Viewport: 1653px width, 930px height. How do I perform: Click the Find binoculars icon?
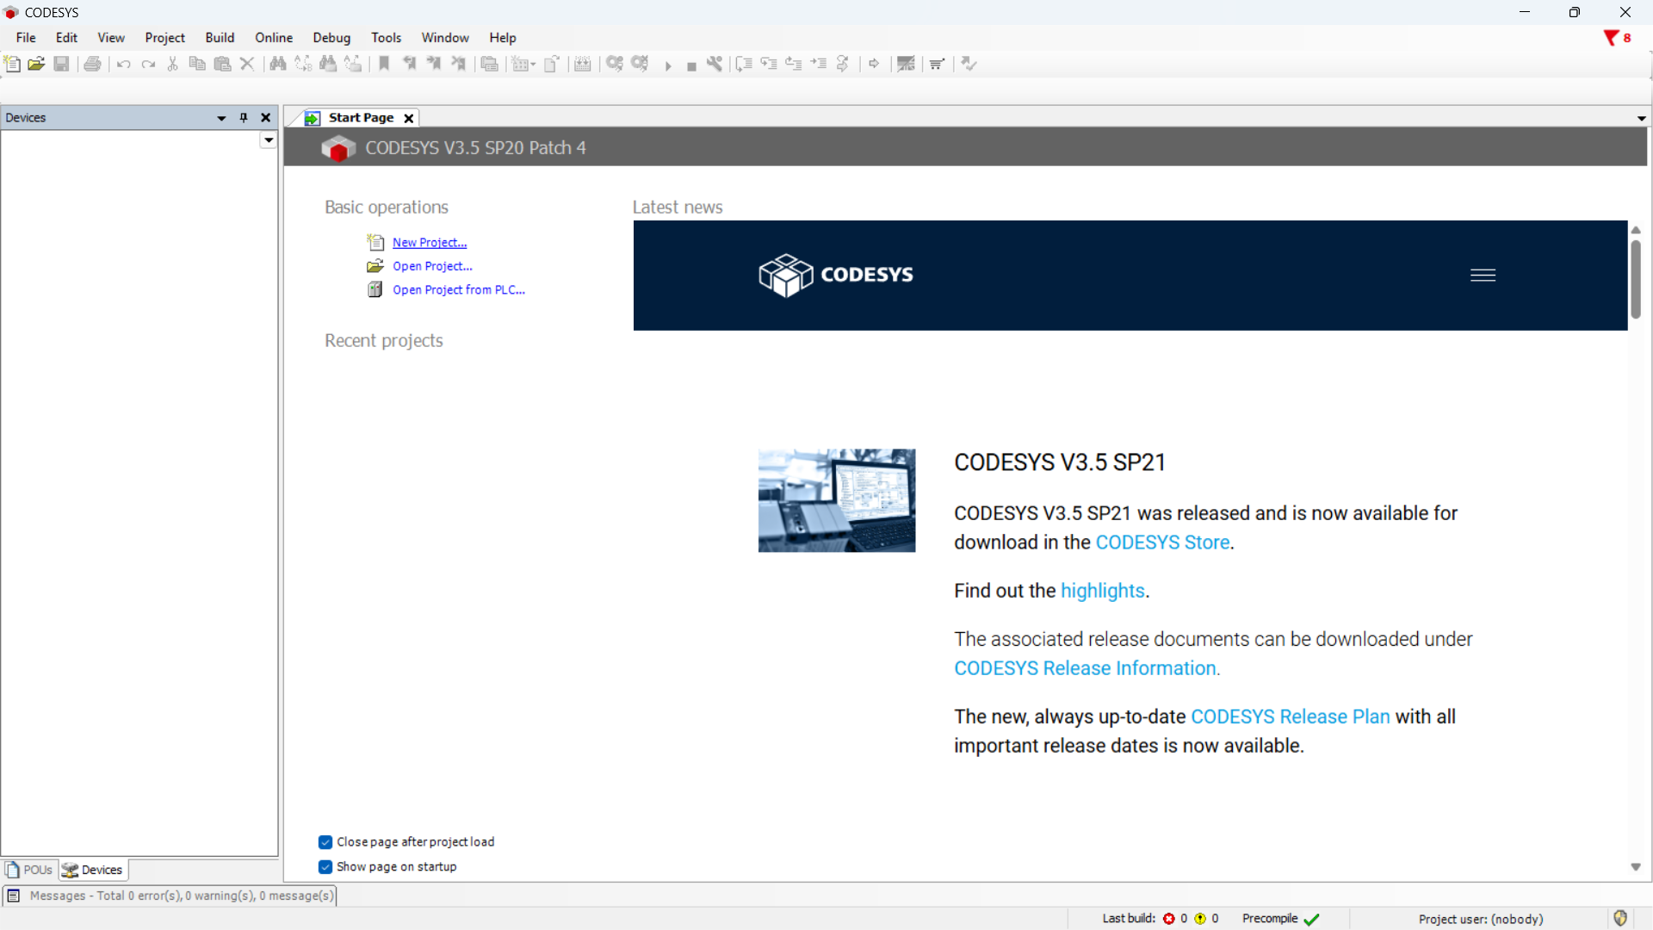277,64
